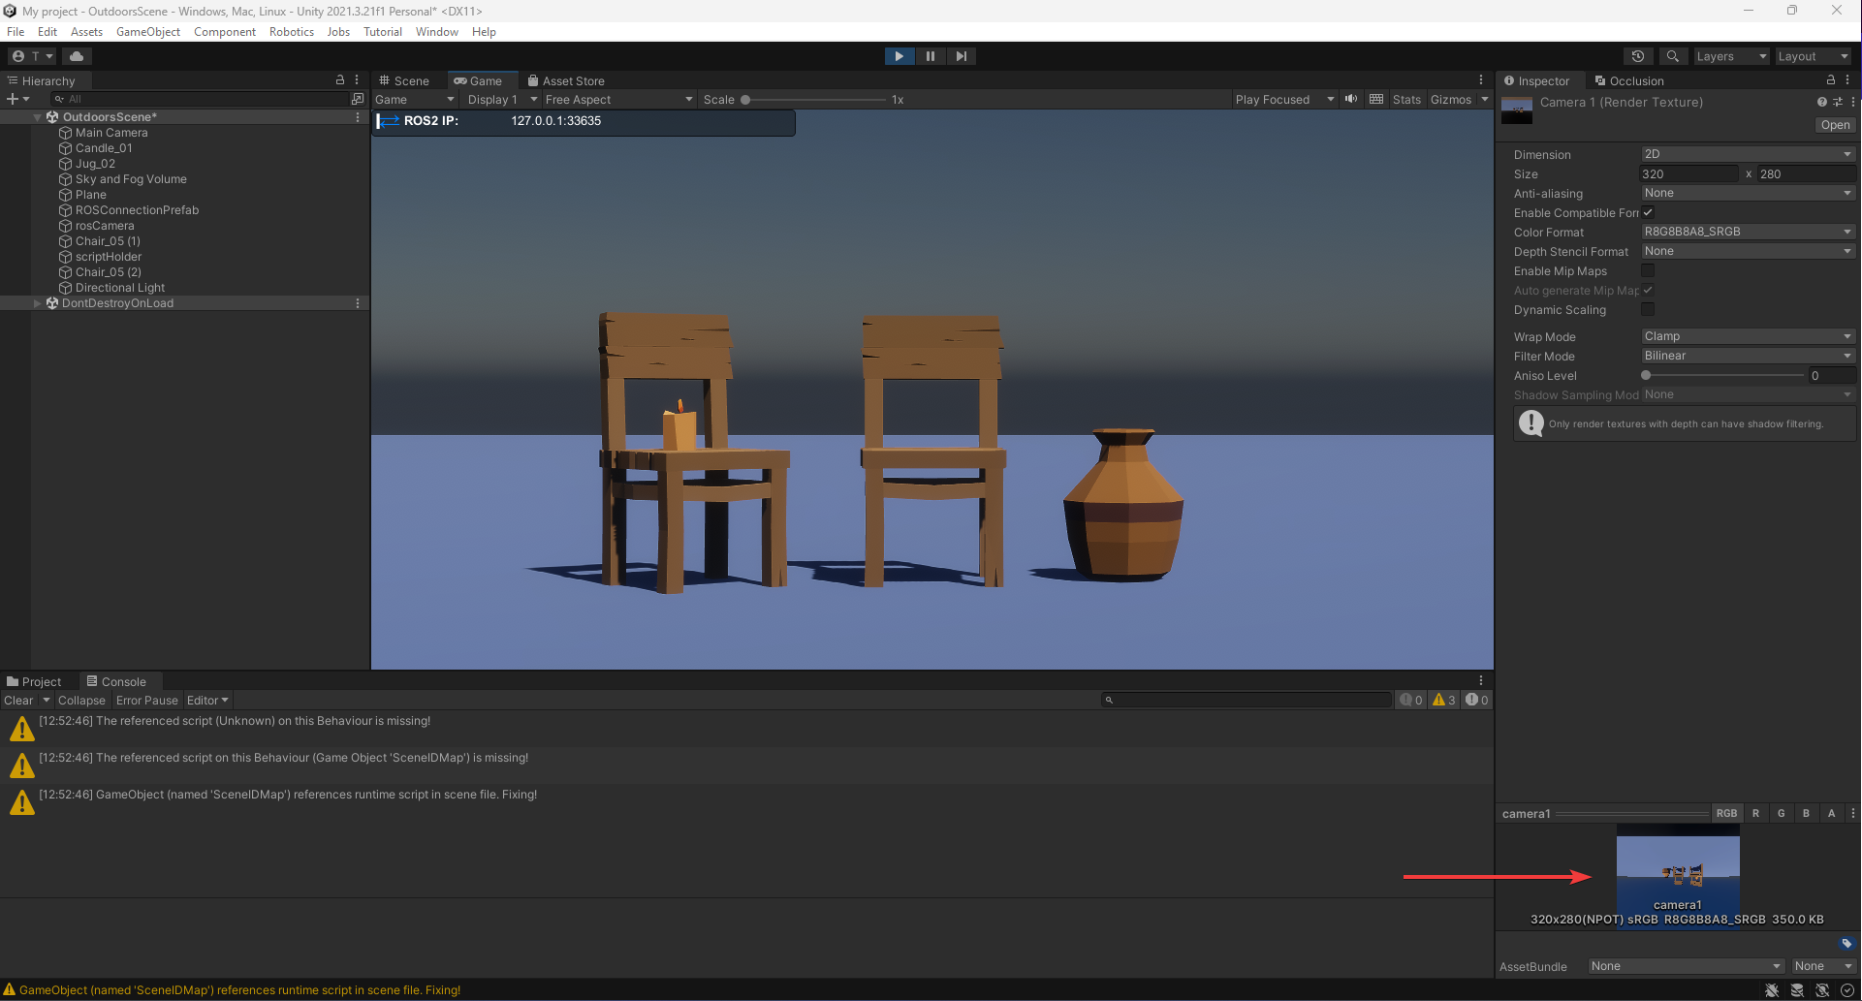Open Render Texture help reference icon
The width and height of the screenshot is (1862, 1001).
(x=1822, y=102)
